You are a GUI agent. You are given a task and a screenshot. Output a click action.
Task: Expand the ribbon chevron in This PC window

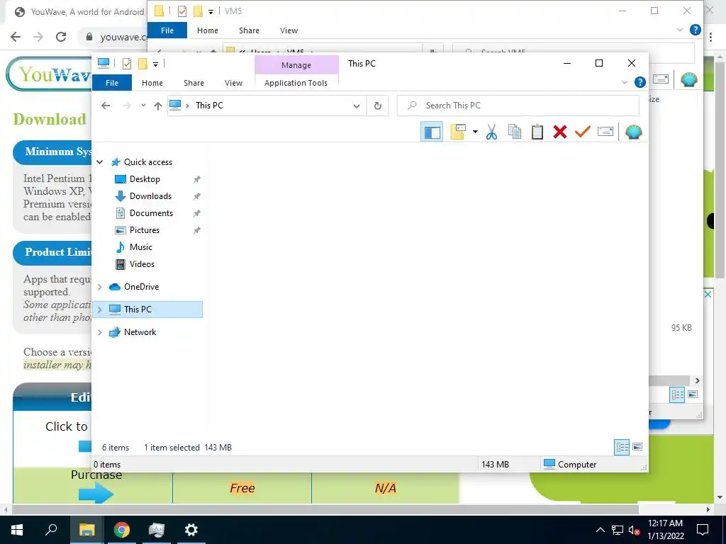coord(624,82)
